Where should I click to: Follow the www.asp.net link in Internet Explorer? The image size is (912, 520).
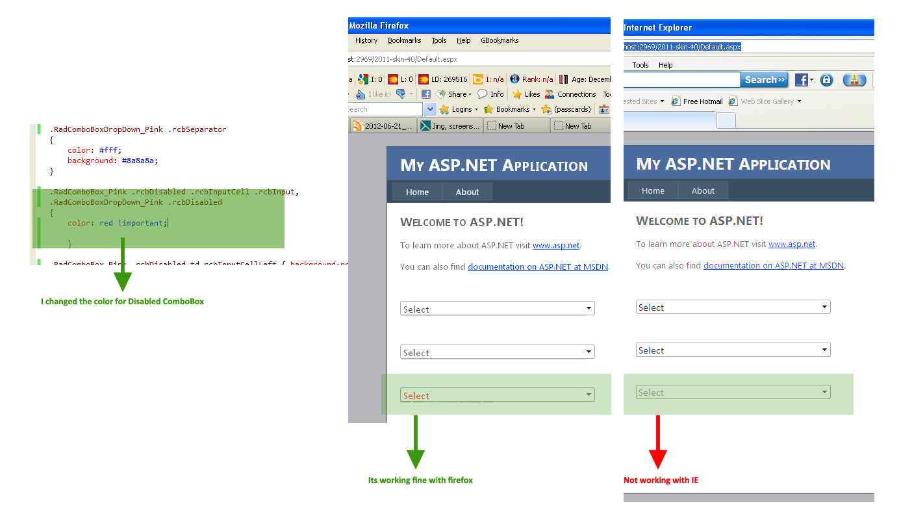click(x=792, y=244)
